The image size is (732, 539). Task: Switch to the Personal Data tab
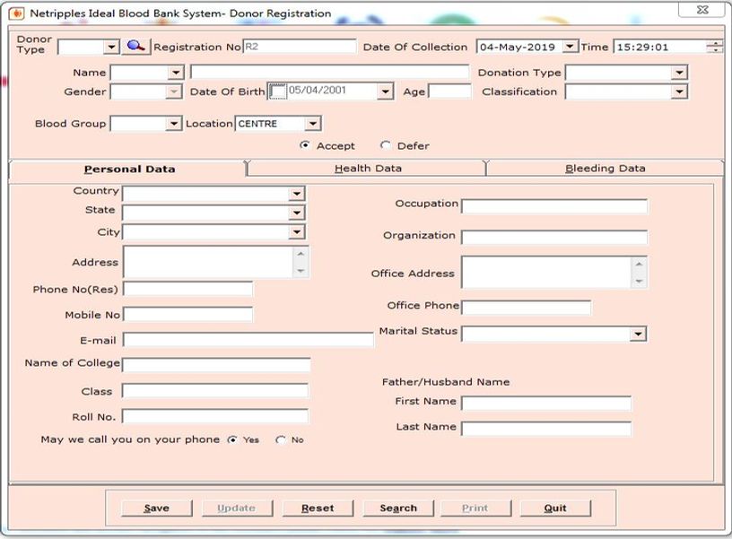[129, 169]
